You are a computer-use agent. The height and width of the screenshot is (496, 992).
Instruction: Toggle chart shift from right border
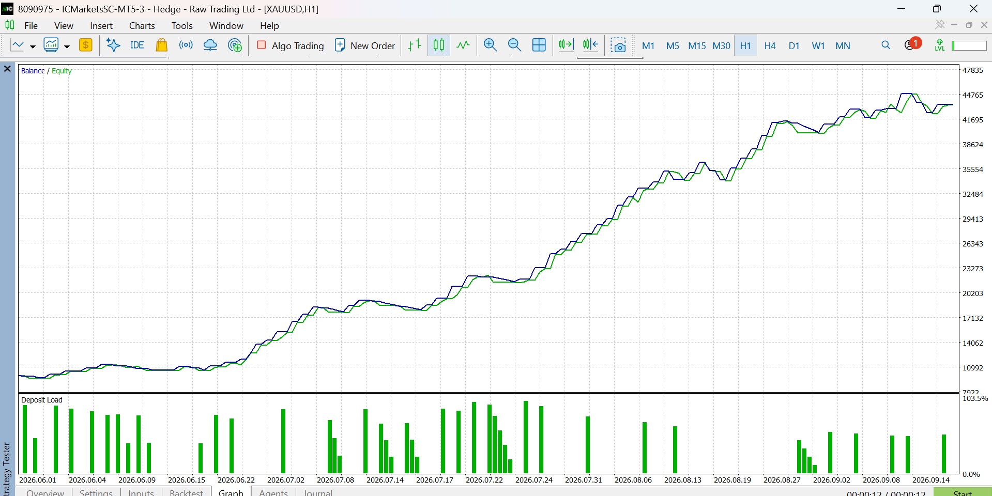click(x=590, y=45)
